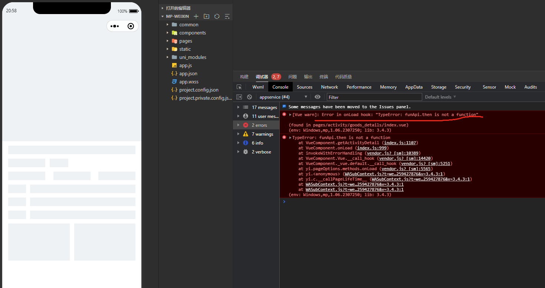Clear the console output
This screenshot has width=545, height=288.
[x=250, y=97]
